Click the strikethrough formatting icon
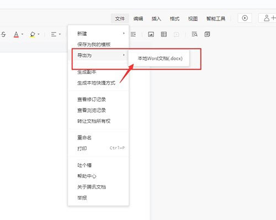Image resolution: width=276 pixels, height=220 pixels. tap(3, 34)
